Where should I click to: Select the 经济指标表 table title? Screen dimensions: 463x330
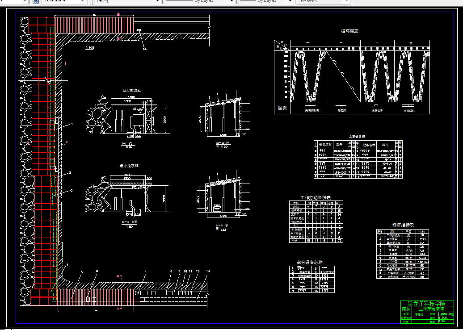click(x=403, y=225)
